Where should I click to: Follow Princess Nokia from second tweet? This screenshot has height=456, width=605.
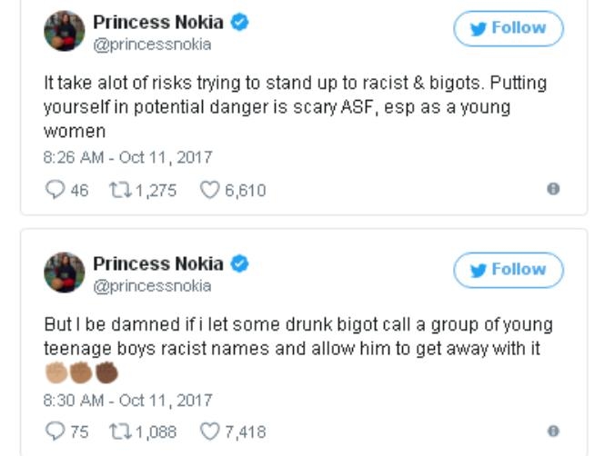(x=509, y=270)
